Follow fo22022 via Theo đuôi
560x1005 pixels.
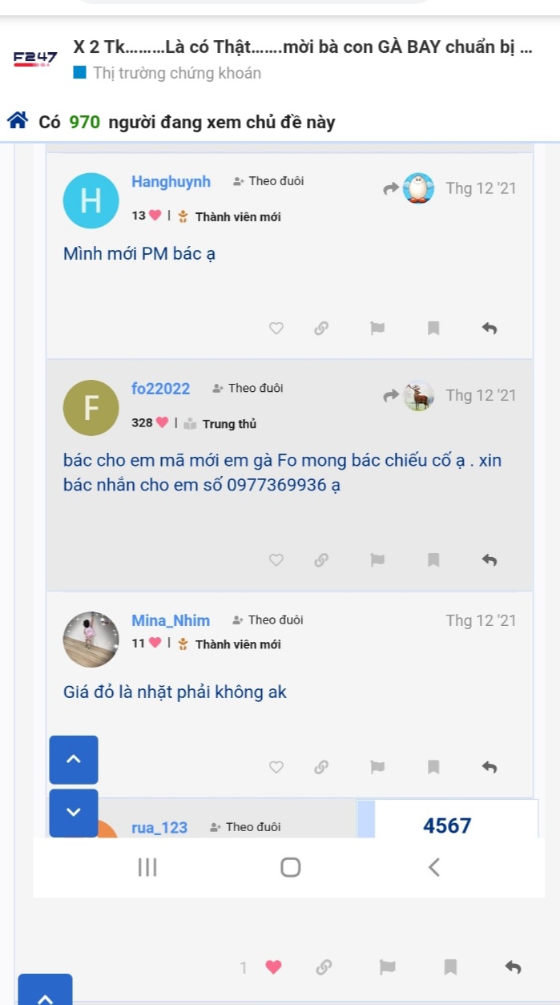(x=248, y=389)
